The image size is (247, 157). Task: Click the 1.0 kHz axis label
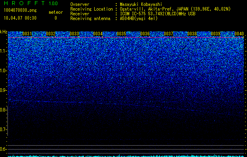tap(3, 71)
